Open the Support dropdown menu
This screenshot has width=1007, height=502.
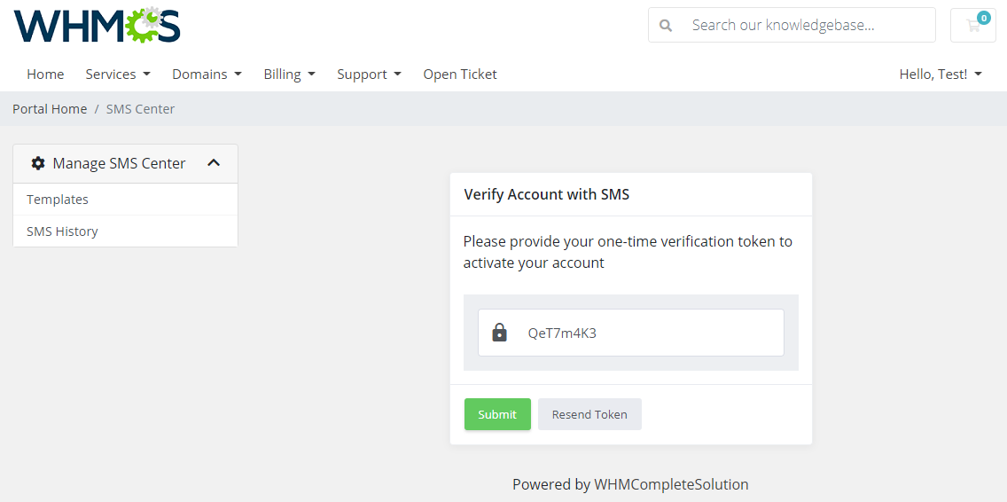[x=369, y=75]
